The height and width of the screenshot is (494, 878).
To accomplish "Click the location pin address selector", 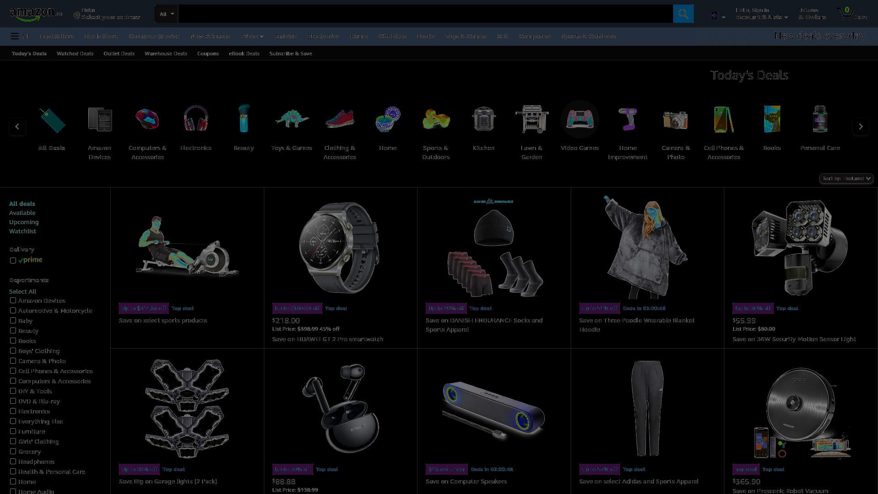I will pos(107,14).
